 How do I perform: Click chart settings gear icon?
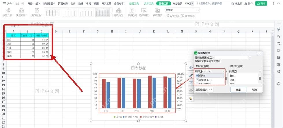[191, 91]
